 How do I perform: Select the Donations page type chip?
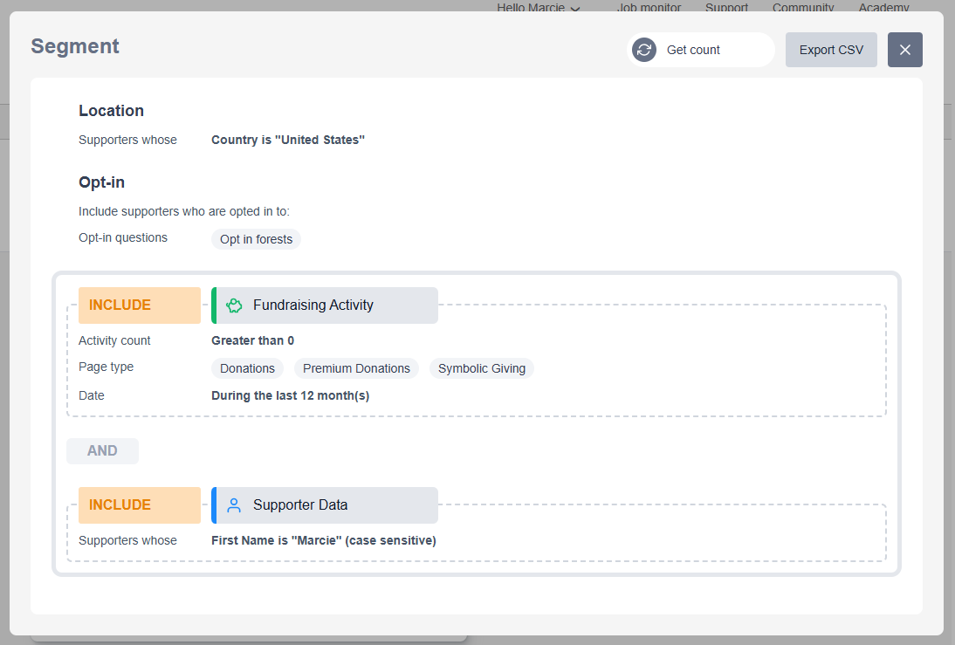tap(247, 368)
